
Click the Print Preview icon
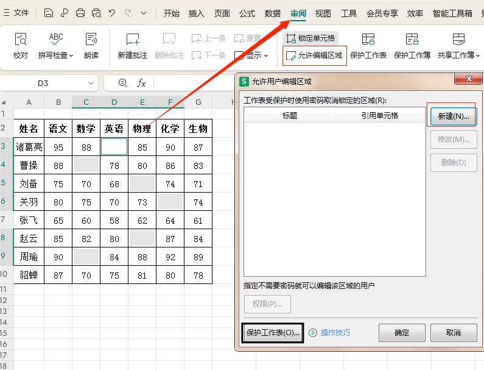[x=96, y=13]
